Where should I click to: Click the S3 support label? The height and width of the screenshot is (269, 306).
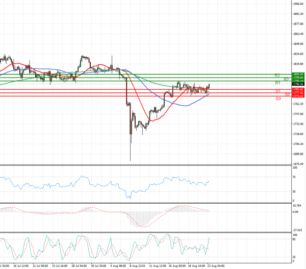[x=278, y=99]
